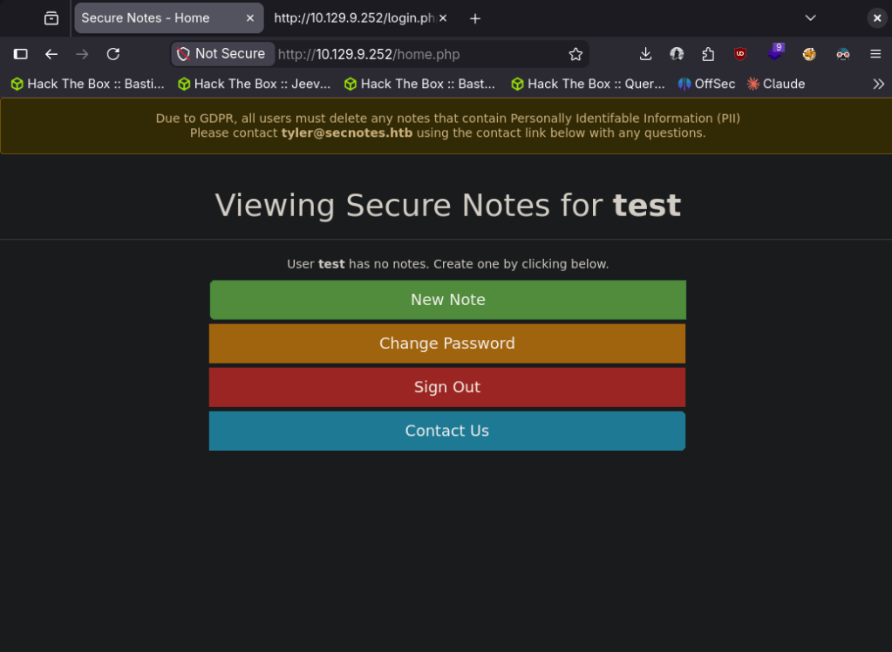This screenshot has width=892, height=652.
Task: Bookmark this page with the star icon
Action: point(575,54)
